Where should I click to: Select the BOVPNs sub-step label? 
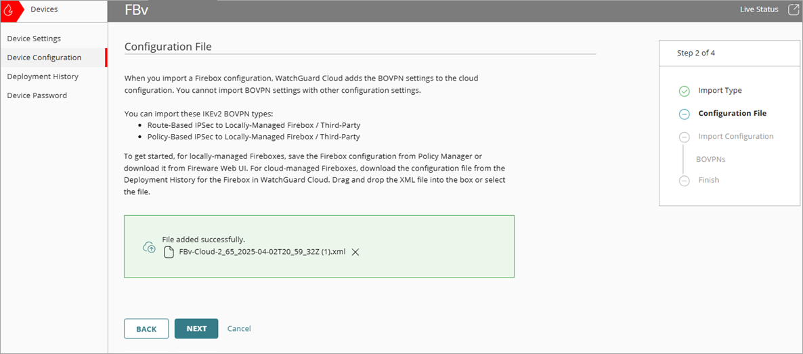click(x=711, y=159)
